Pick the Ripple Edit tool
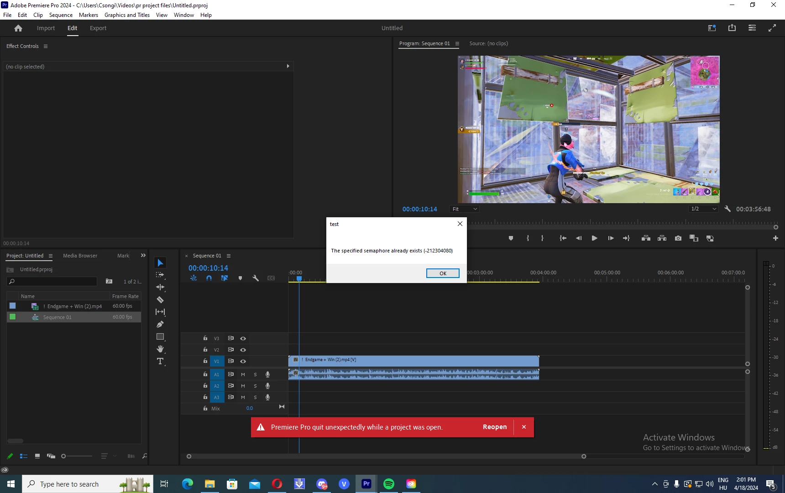785x493 pixels. 160,287
